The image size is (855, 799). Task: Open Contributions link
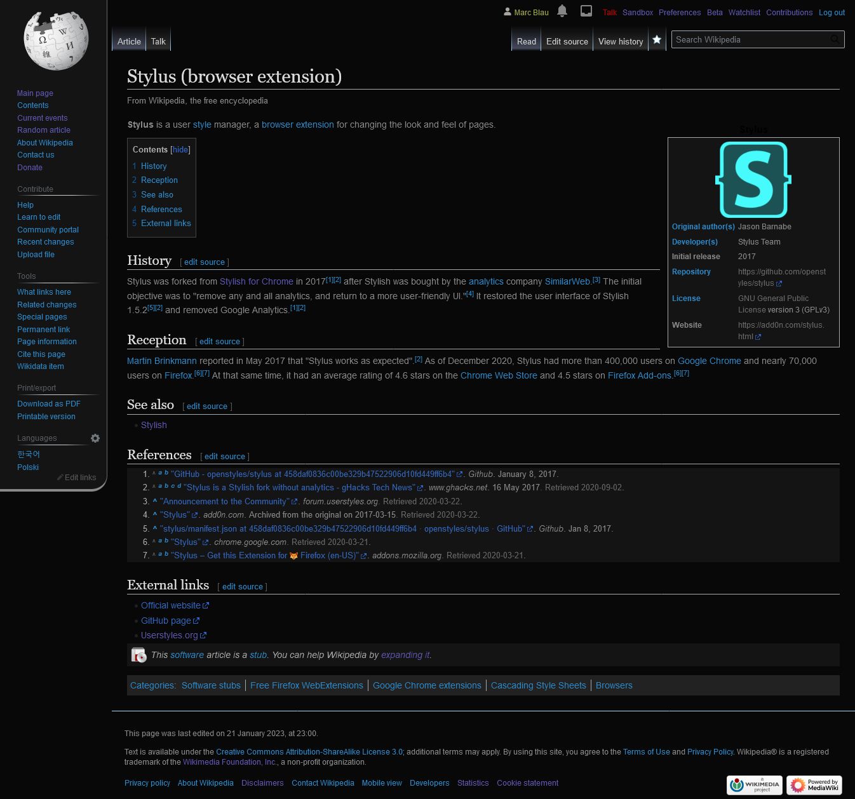point(790,13)
